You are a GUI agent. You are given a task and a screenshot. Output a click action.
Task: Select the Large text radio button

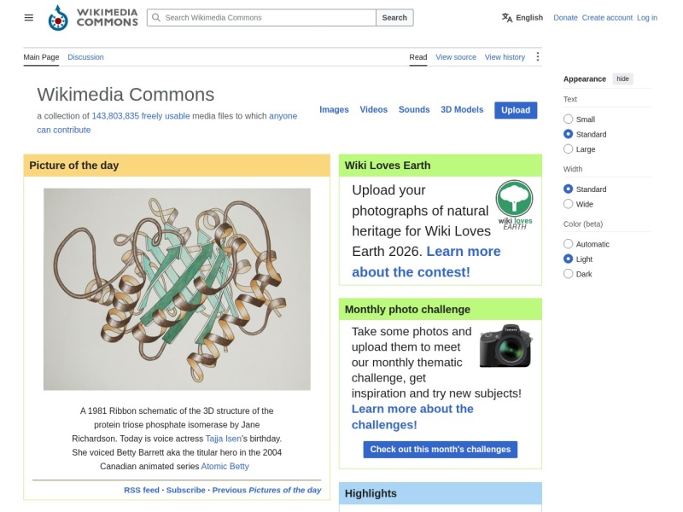pos(568,148)
